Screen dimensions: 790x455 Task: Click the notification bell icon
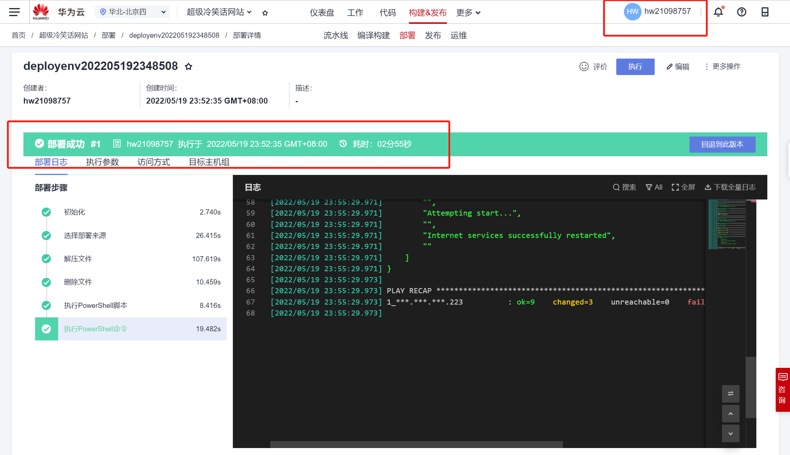[718, 12]
